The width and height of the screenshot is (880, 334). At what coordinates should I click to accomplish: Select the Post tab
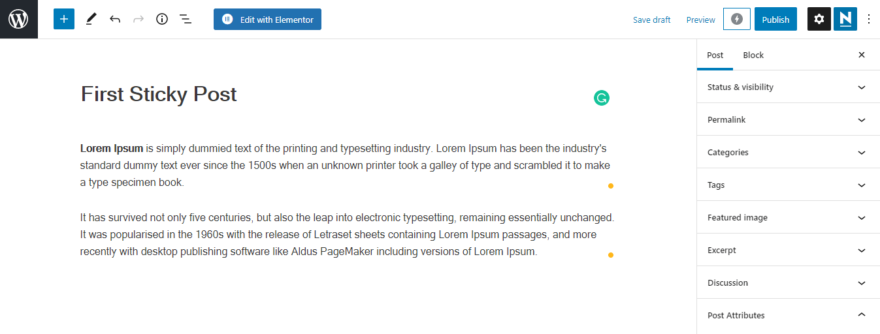(x=715, y=55)
